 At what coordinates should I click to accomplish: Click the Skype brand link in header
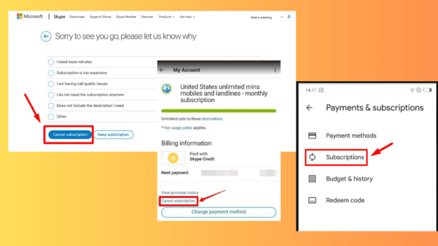click(59, 17)
